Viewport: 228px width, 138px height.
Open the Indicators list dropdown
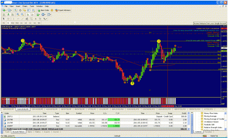pos(39,15)
